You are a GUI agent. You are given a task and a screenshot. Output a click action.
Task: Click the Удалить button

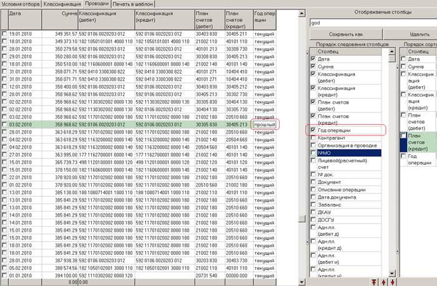(x=410, y=34)
